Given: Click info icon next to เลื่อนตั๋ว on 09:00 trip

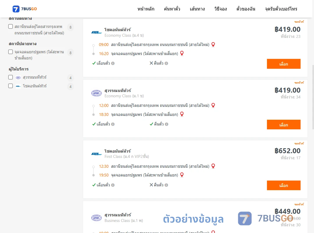Looking at the screenshot, I should [113, 63].
